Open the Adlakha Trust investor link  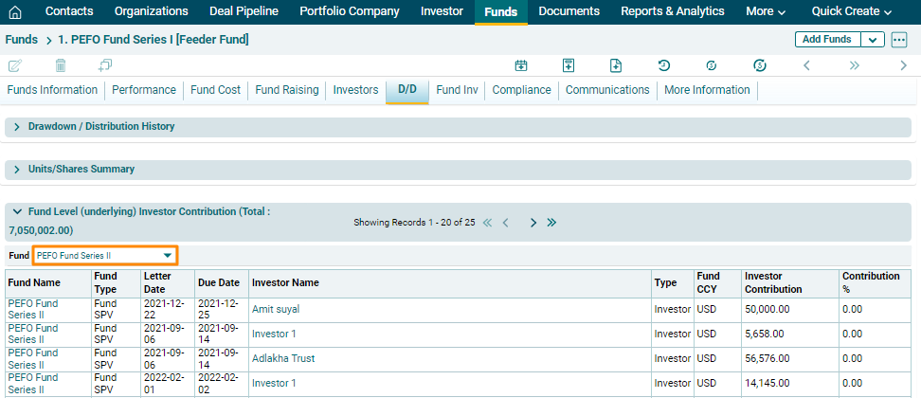(x=283, y=359)
